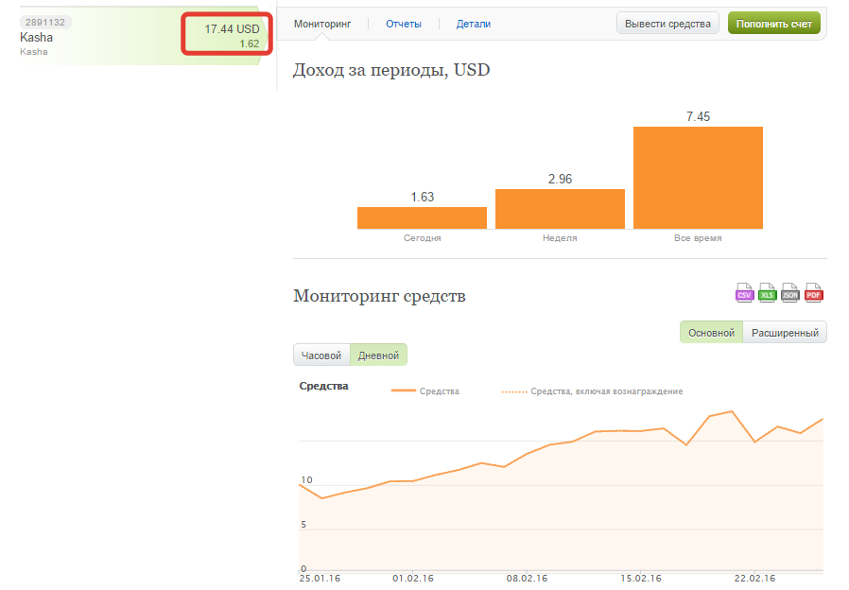Click Пополнить счет button
849x590 pixels.
pos(773,24)
